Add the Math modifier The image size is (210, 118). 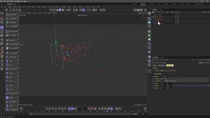pyautogui.click(x=12, y=61)
